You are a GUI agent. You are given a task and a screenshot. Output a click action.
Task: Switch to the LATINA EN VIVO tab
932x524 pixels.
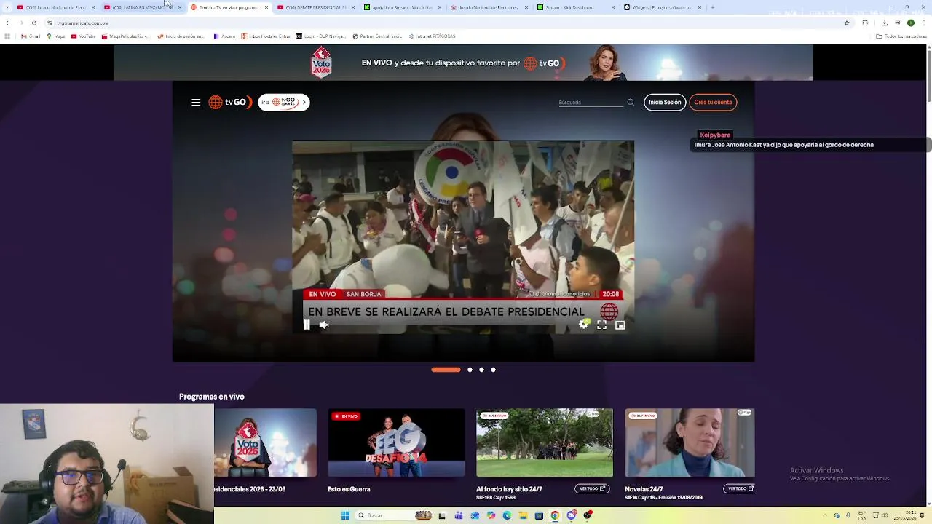click(141, 7)
